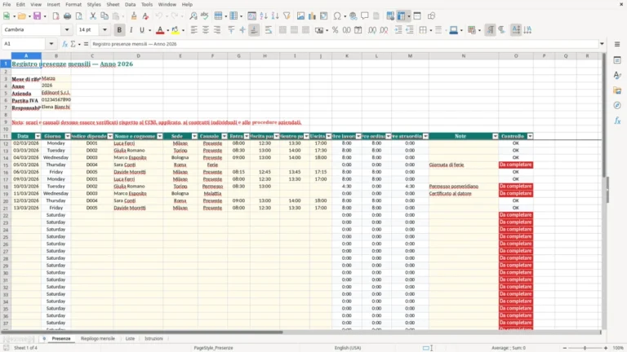Open the Sidebar Functions fx icon
This screenshot has height=352, width=627.
click(617, 121)
